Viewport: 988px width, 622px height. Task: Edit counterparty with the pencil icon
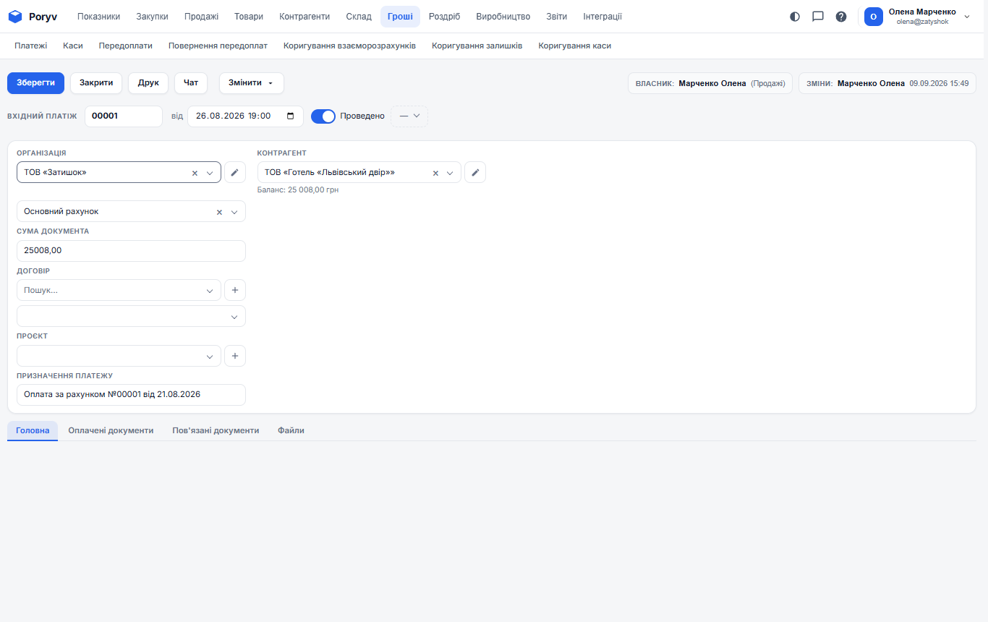coord(475,172)
